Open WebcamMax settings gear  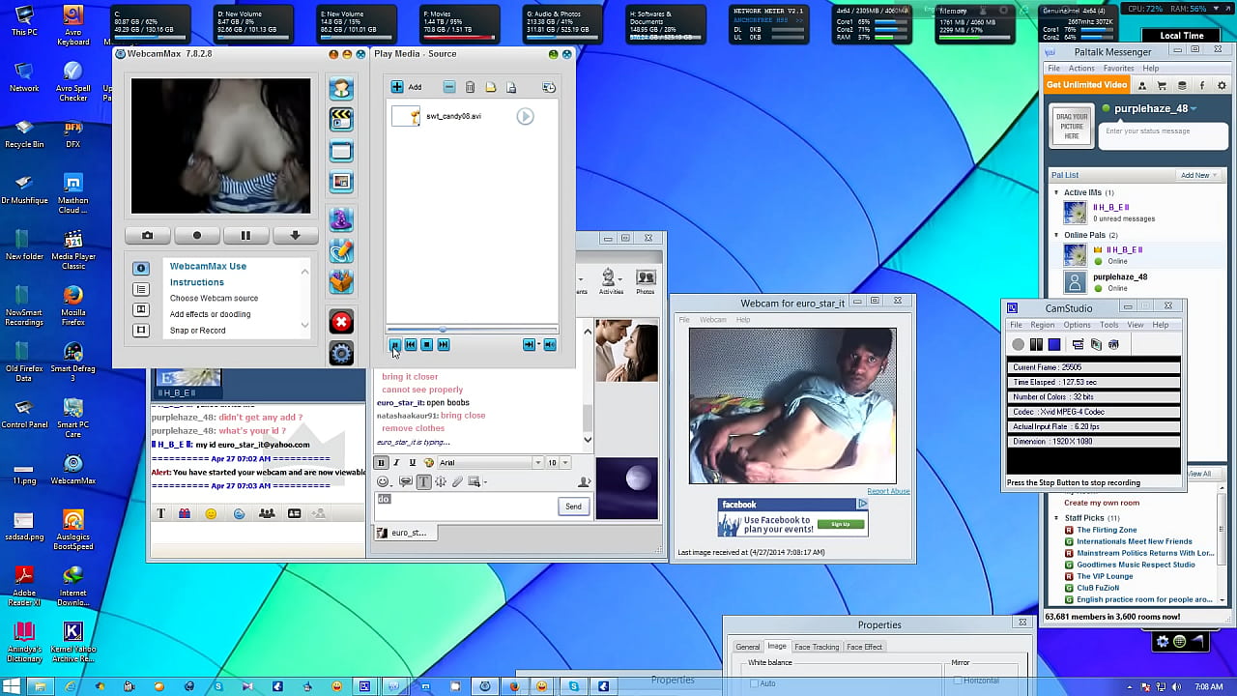click(341, 354)
